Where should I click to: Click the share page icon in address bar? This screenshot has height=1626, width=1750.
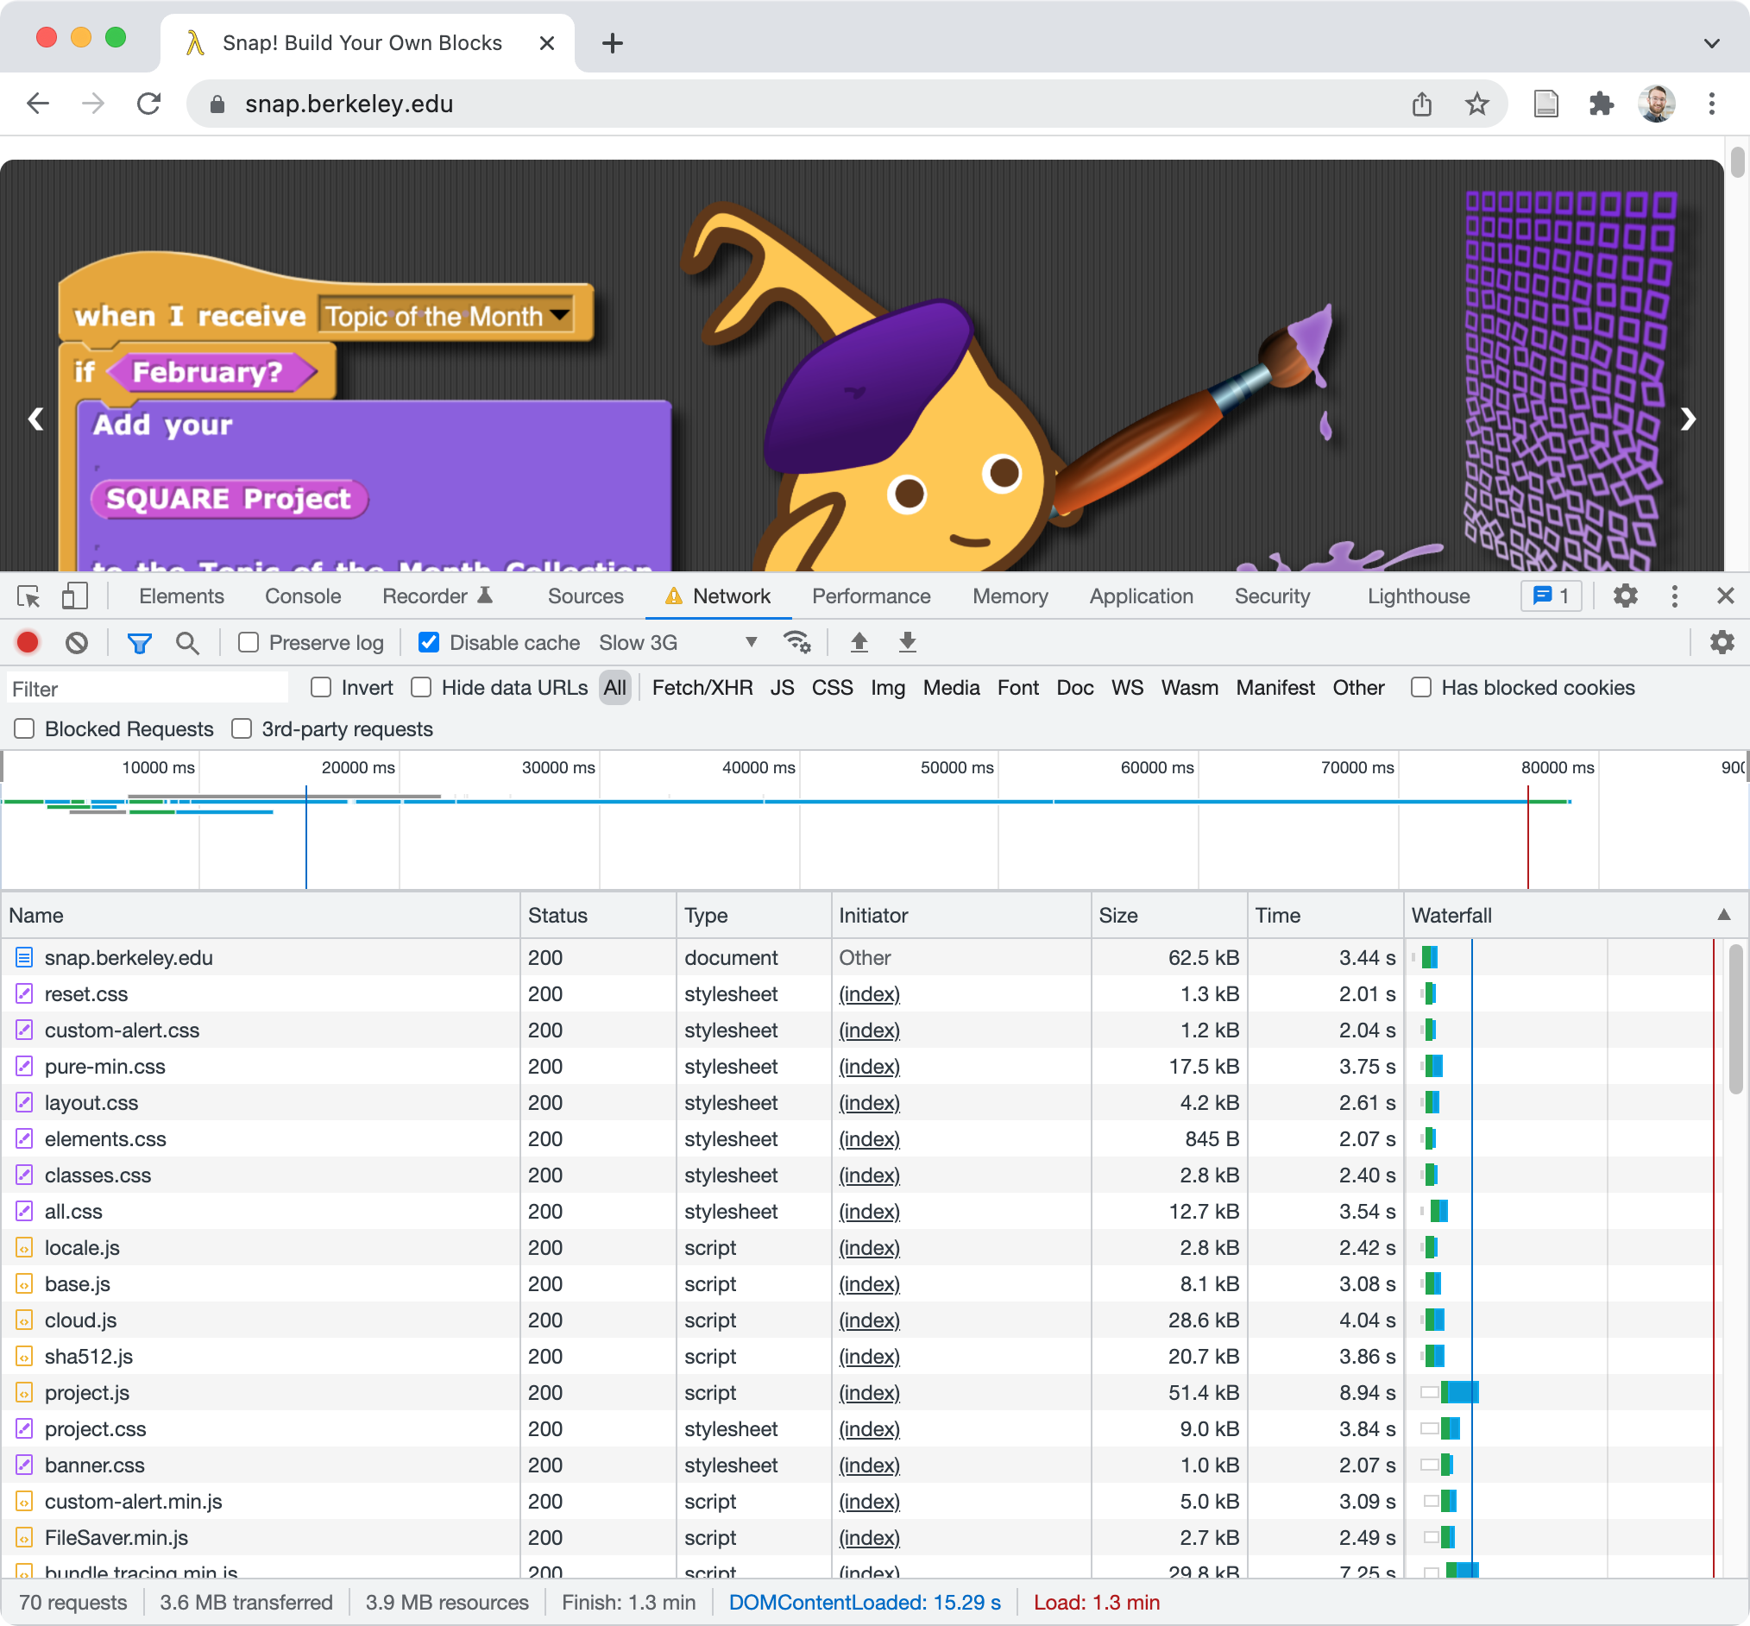tap(1421, 104)
